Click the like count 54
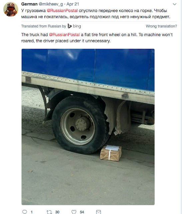Image resolution: width=182 pixels, height=214 pixels. click(x=82, y=212)
